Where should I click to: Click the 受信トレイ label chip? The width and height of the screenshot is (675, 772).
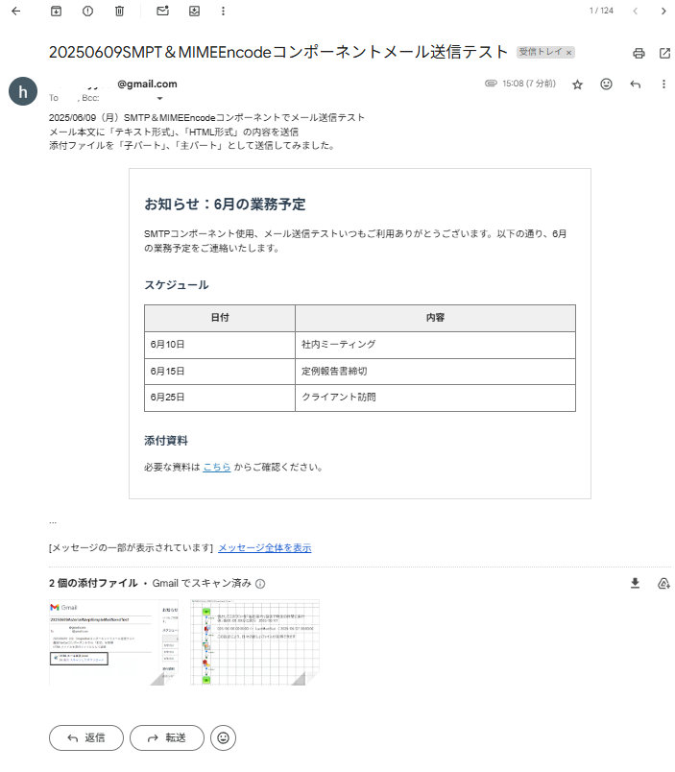coord(541,52)
